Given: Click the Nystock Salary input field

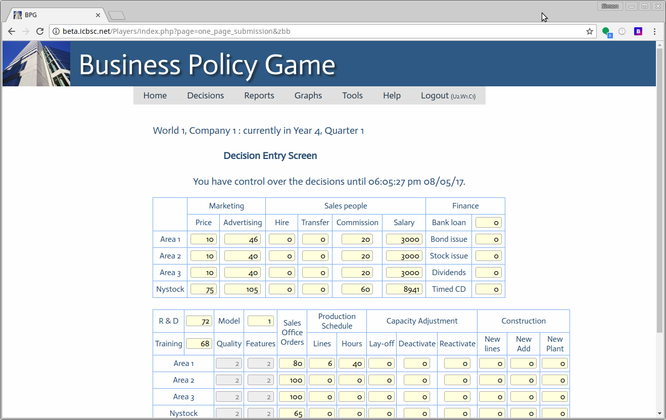Looking at the screenshot, I should 404,289.
